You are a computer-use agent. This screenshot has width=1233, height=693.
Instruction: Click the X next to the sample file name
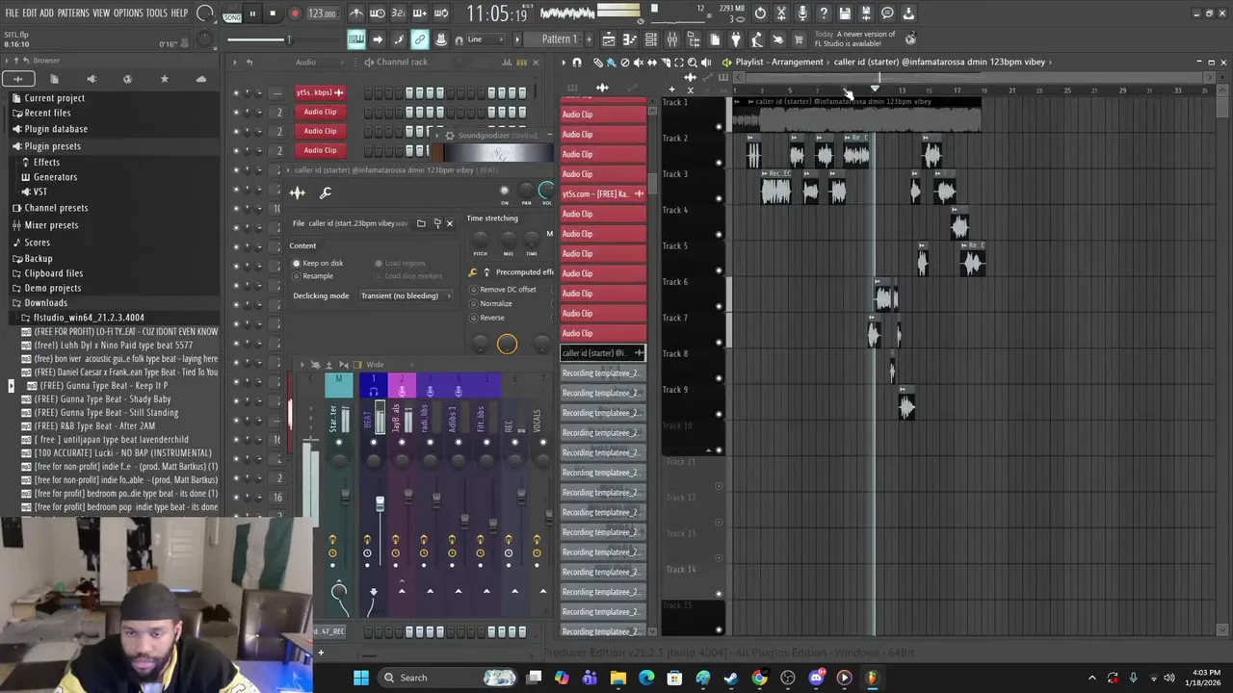tap(449, 223)
